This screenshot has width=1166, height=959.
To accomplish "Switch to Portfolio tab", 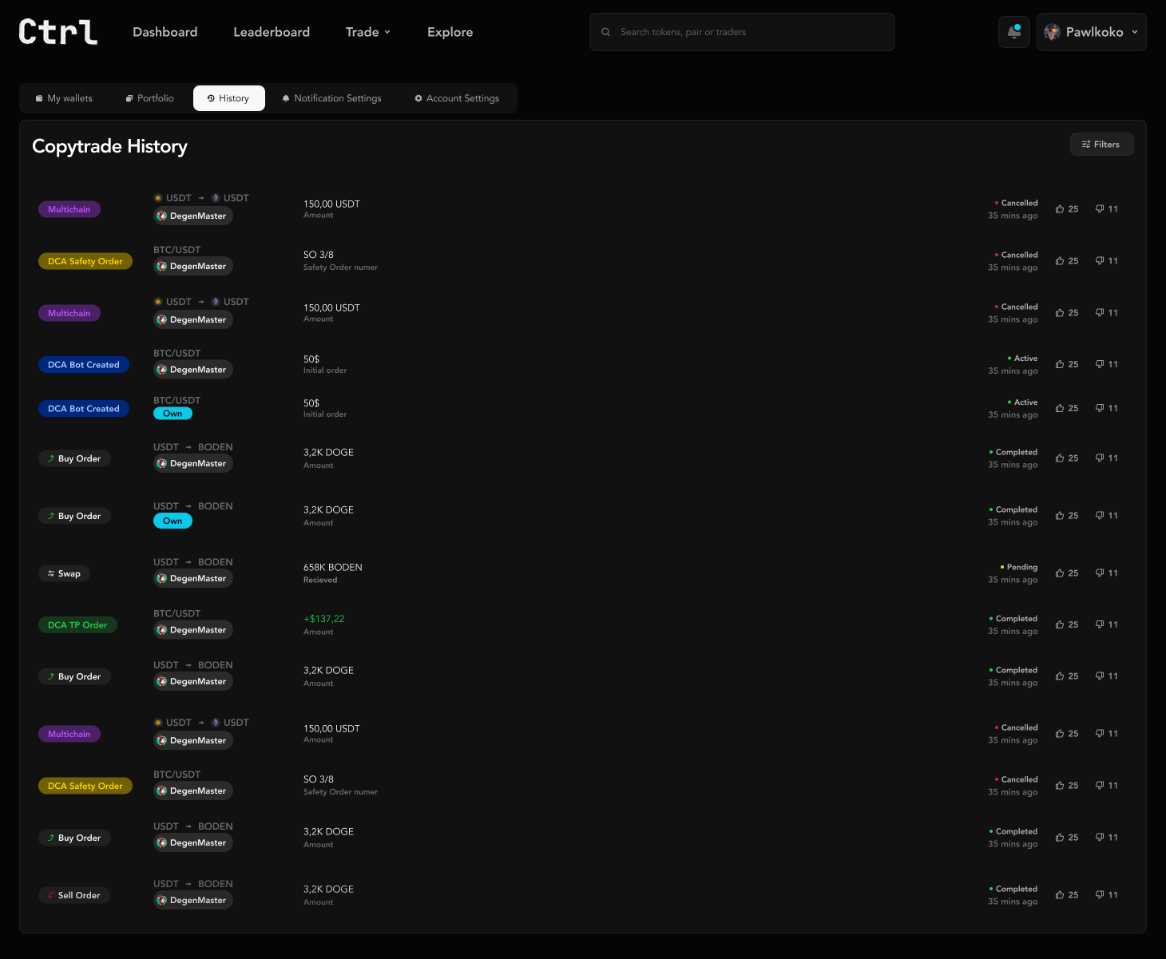I will click(x=149, y=98).
